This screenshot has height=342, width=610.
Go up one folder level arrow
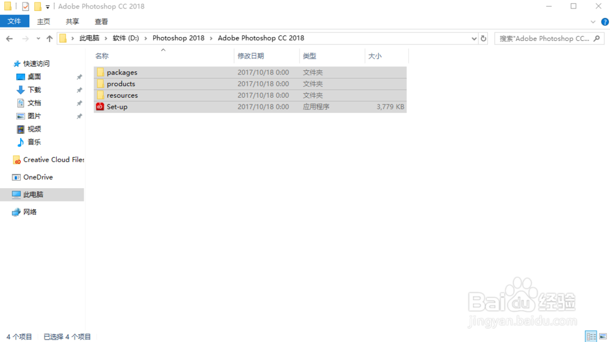49,38
